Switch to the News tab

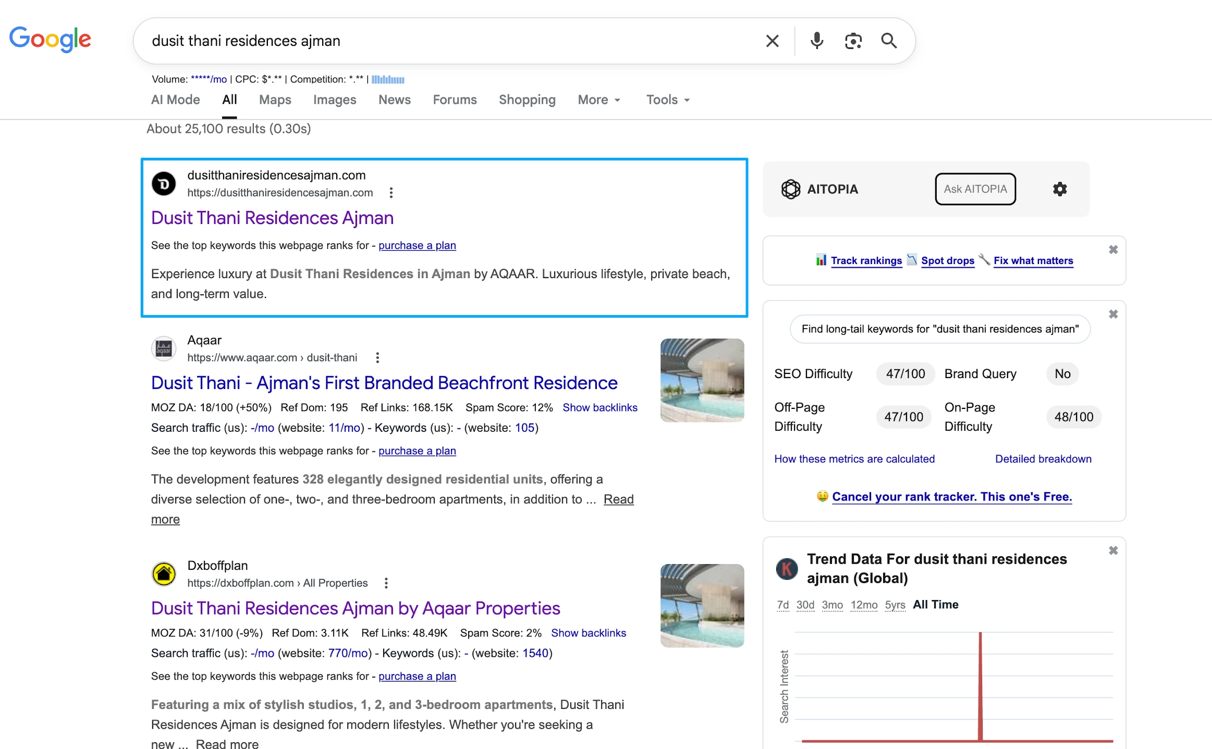click(x=394, y=99)
